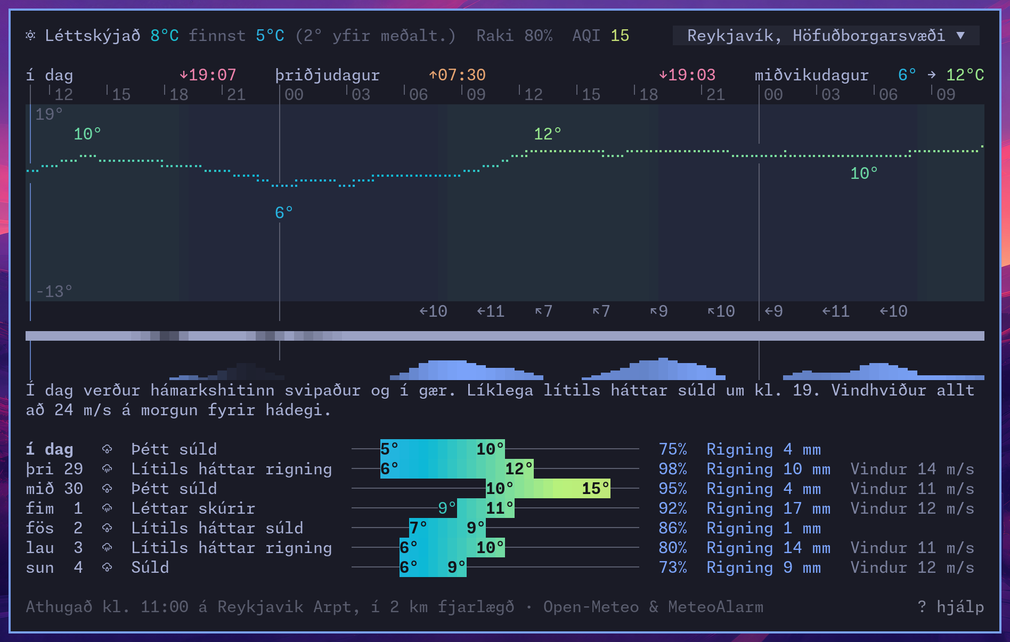Select the þriðjudagur day header

[327, 75]
